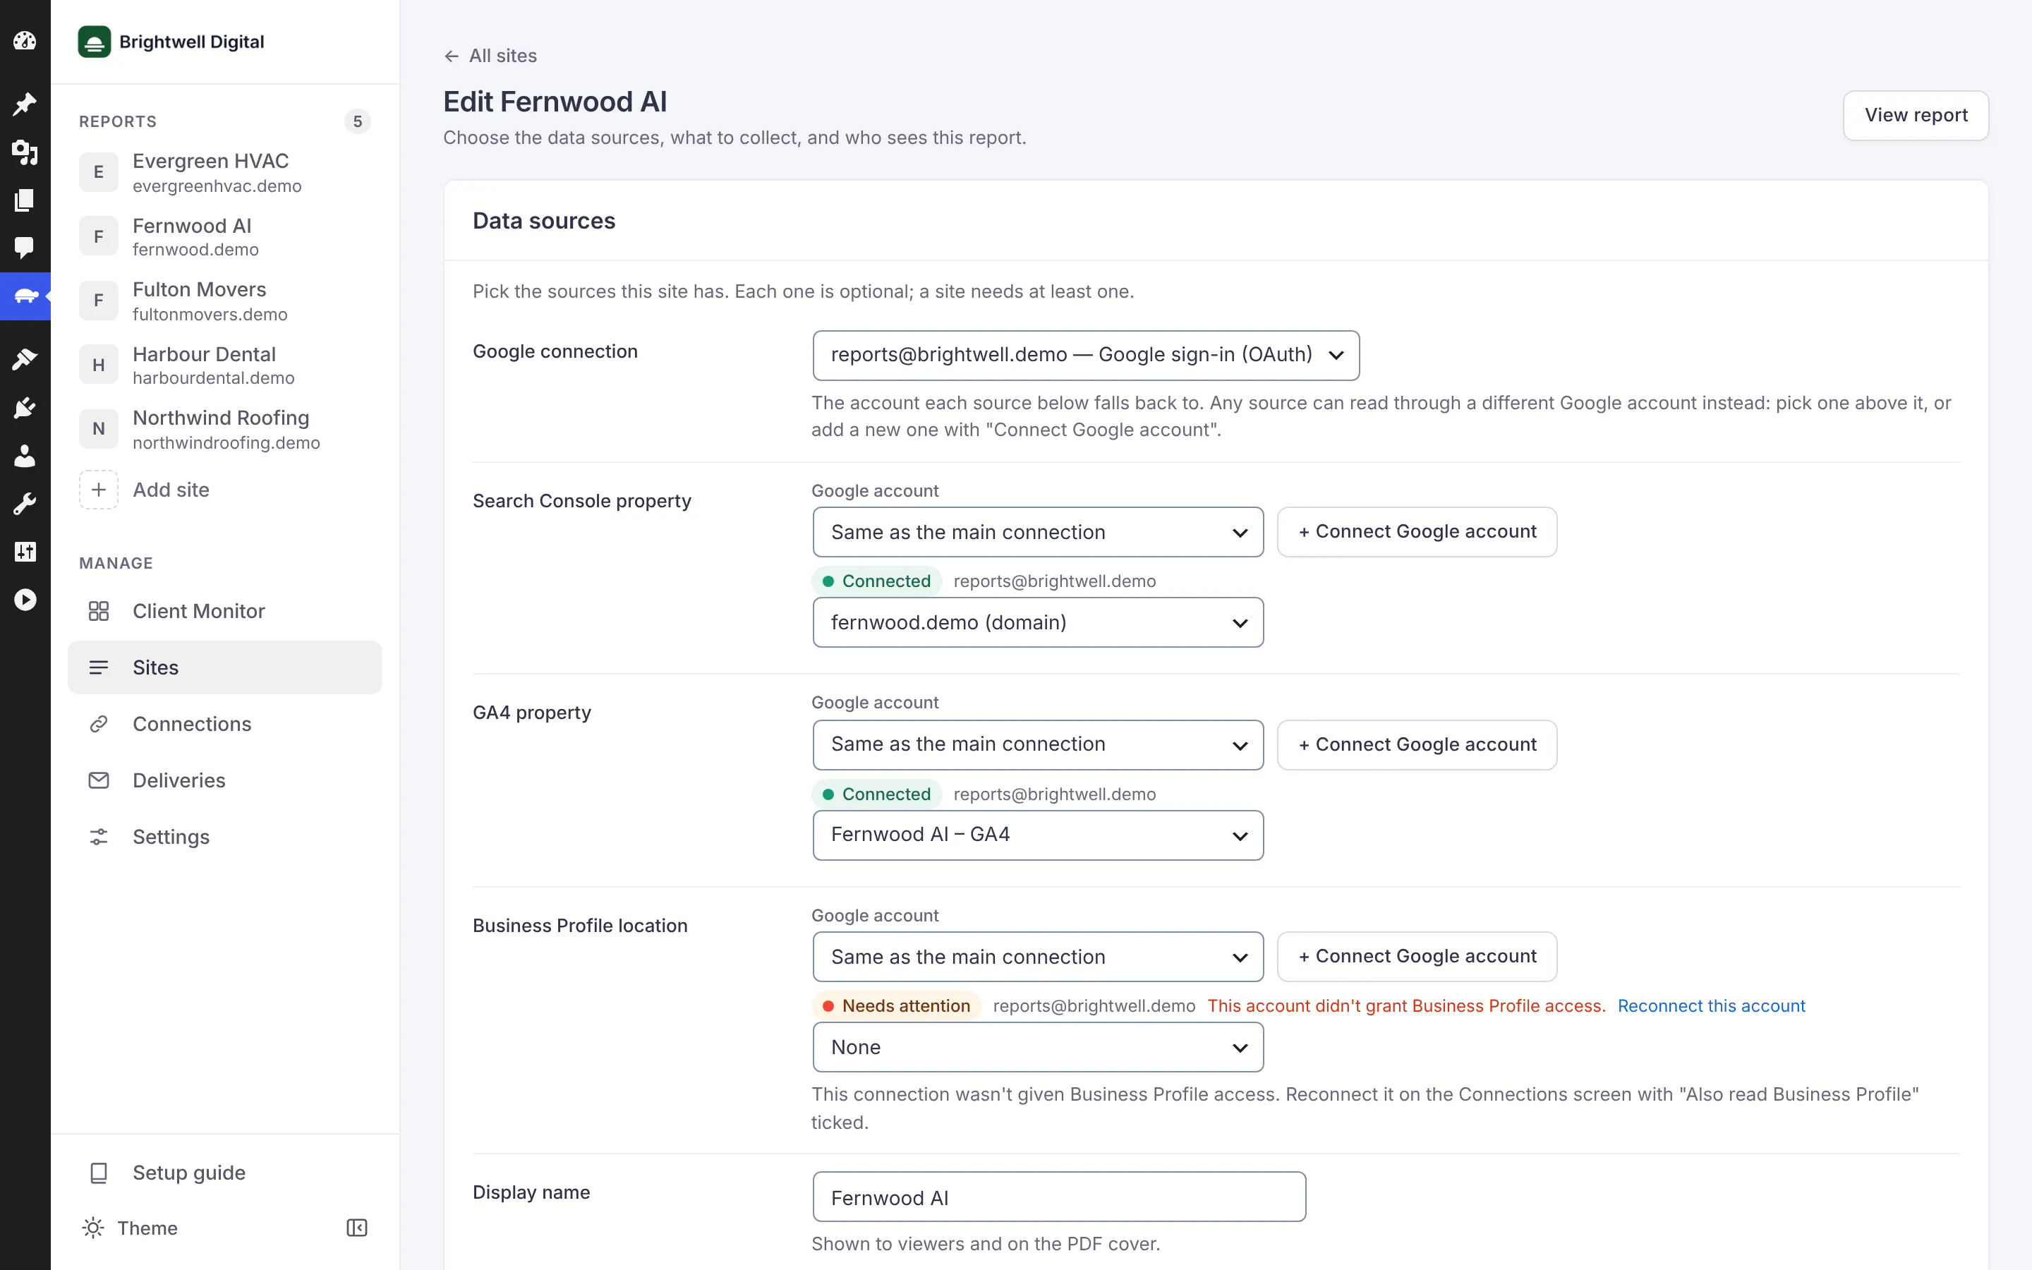2032x1270 pixels.
Task: Click the Reconnect this account link
Action: 1710,1005
